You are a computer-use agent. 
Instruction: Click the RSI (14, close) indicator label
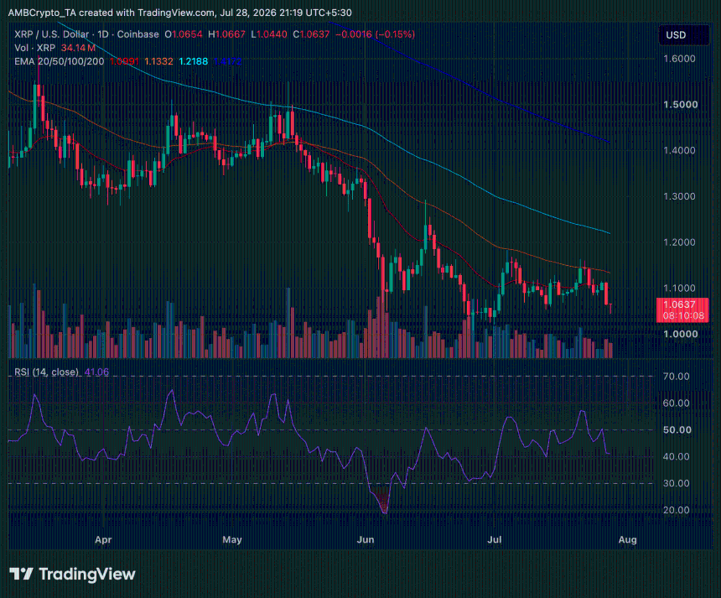click(x=46, y=372)
